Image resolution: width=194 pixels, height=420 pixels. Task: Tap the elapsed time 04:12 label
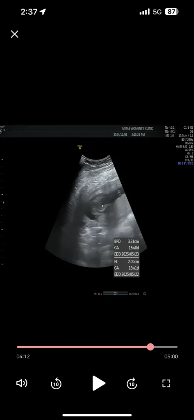[23, 357]
